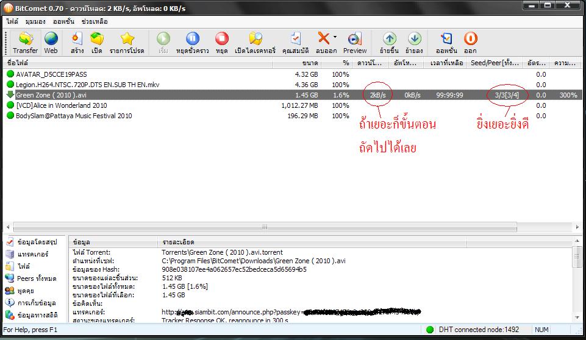The height and width of the screenshot is (340, 586).
Task: Sort by ขนาด size column header
Action: click(297, 63)
